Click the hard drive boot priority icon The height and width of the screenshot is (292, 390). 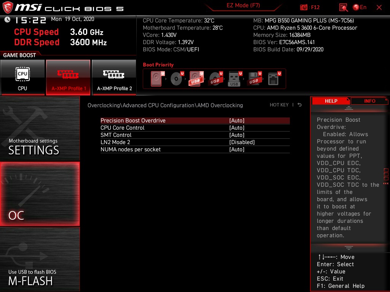(x=155, y=78)
